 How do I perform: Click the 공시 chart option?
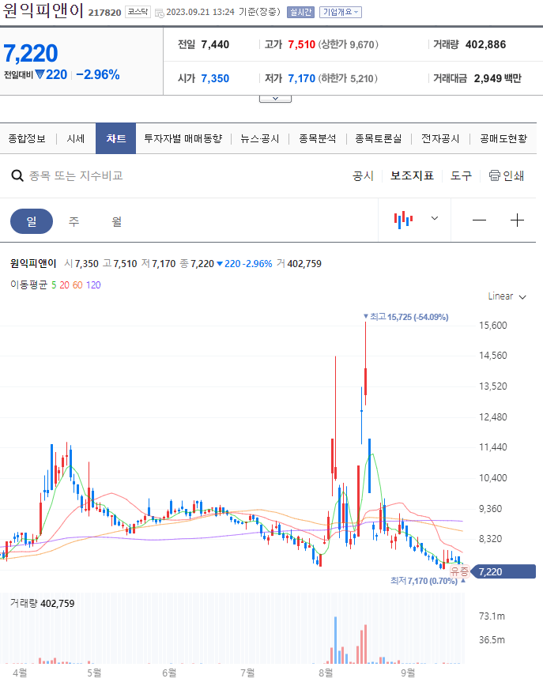363,175
